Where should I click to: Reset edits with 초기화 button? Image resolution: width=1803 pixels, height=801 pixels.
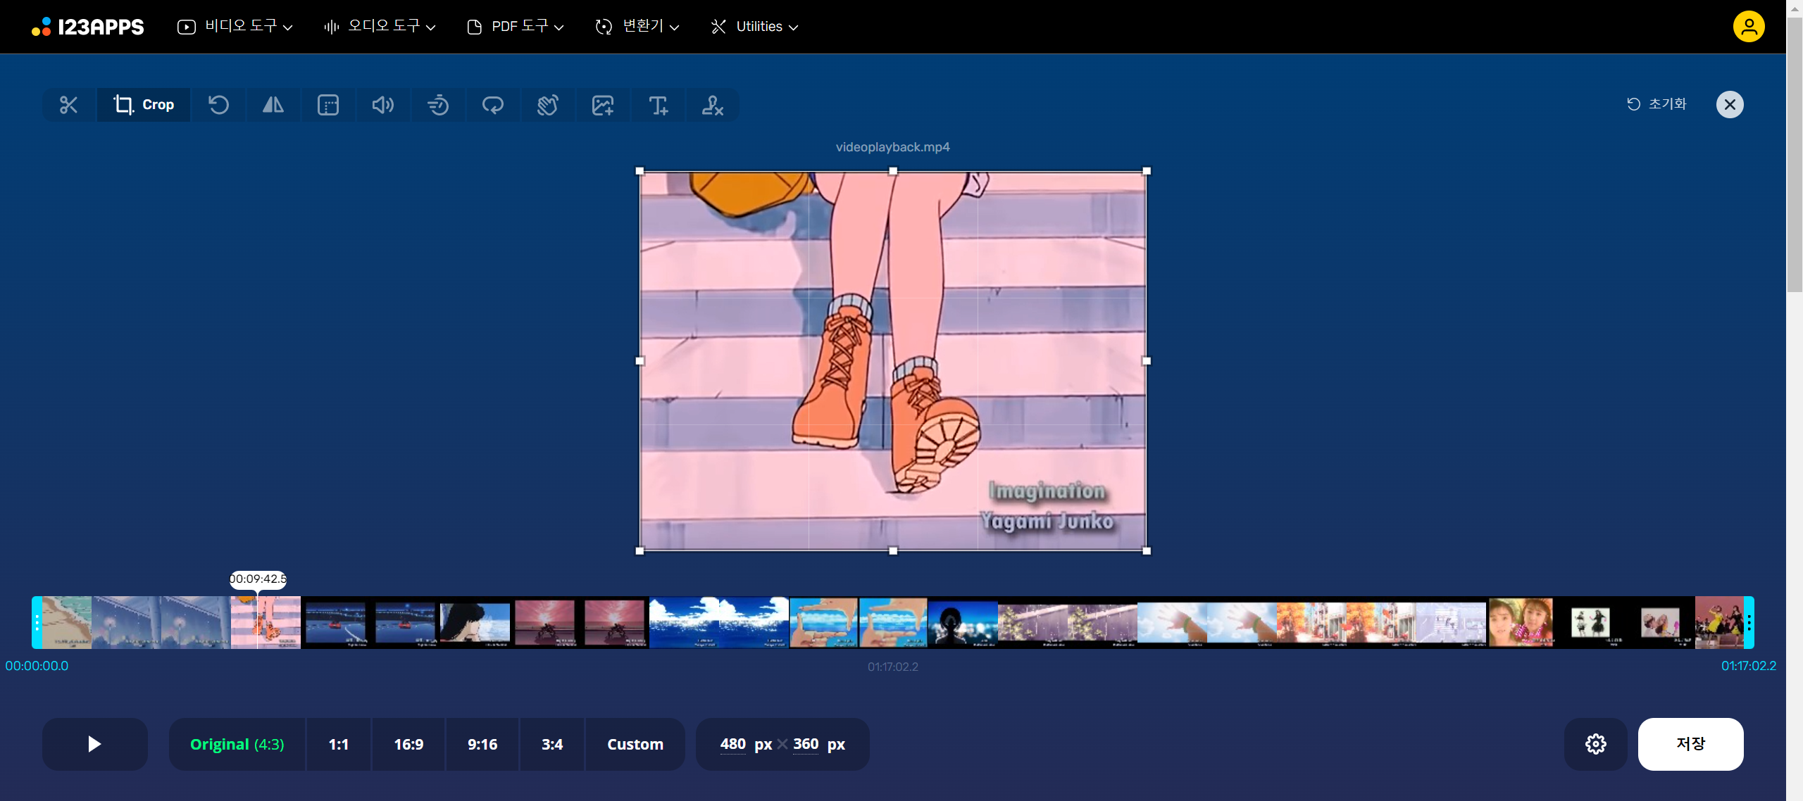(1657, 104)
